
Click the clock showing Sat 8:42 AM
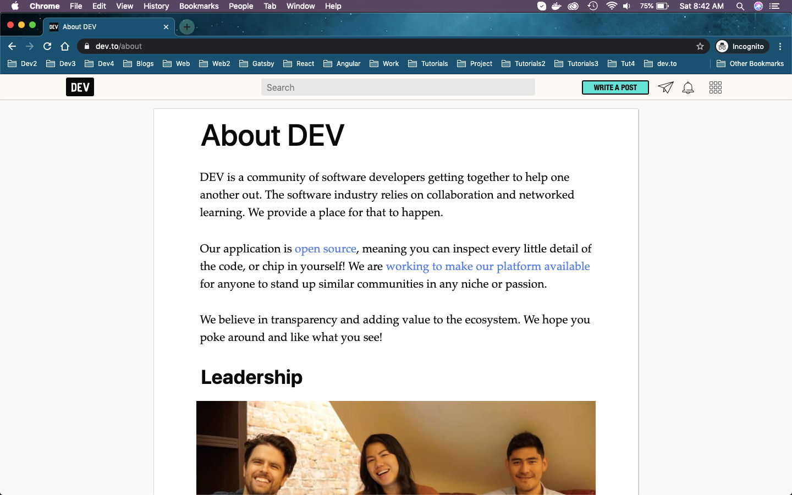pyautogui.click(x=701, y=6)
